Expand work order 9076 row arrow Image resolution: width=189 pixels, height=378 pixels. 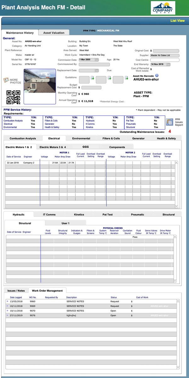click(8, 315)
